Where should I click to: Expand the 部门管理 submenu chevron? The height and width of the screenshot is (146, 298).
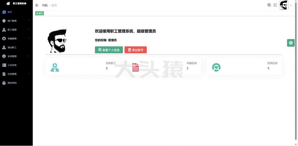tap(29, 21)
